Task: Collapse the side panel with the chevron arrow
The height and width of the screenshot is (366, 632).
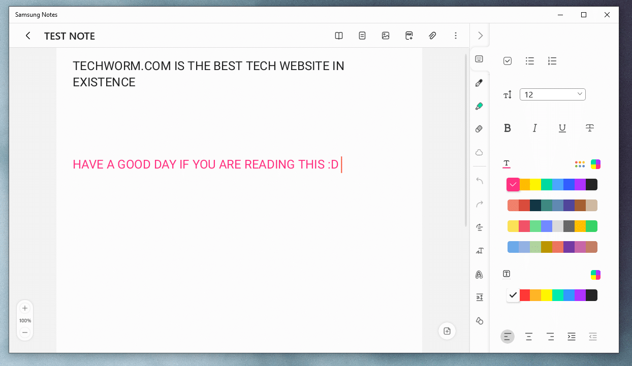Action: click(x=480, y=36)
